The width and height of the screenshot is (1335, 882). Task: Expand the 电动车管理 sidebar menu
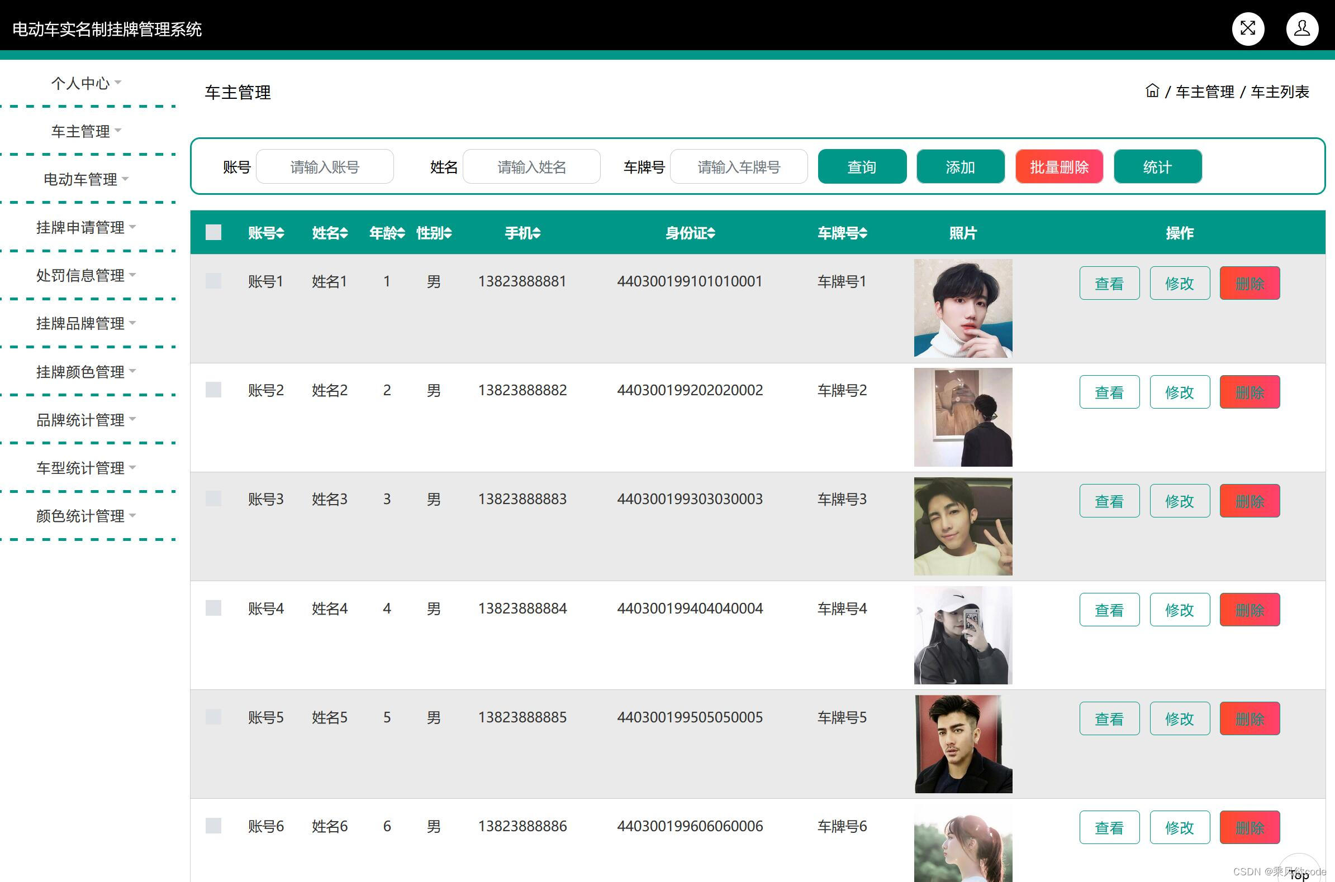pyautogui.click(x=86, y=179)
